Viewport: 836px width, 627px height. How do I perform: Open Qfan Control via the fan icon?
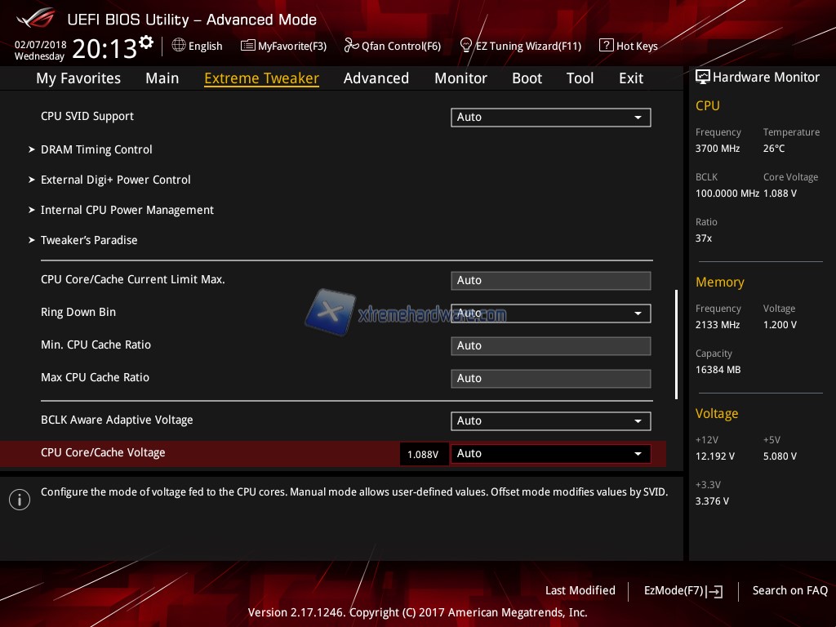(351, 46)
